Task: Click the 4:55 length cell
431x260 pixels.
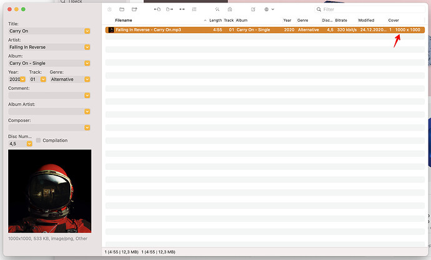Action: click(217, 30)
